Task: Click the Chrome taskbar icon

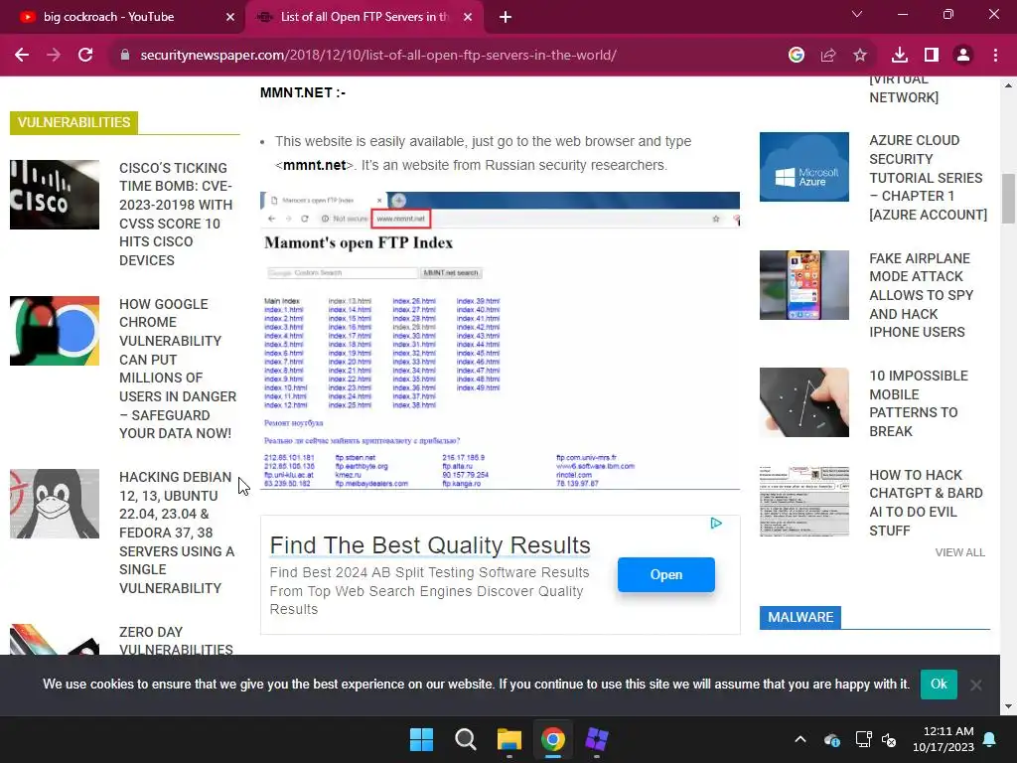Action: coord(553,739)
